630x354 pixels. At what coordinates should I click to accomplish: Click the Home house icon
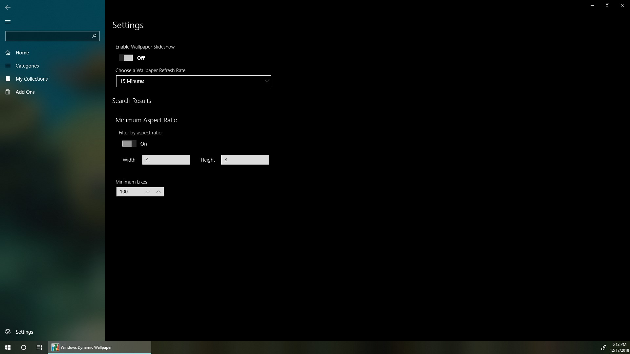pos(8,53)
